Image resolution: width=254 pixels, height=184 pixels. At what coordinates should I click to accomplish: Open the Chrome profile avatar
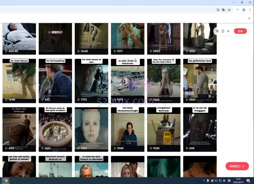pos(244,10)
